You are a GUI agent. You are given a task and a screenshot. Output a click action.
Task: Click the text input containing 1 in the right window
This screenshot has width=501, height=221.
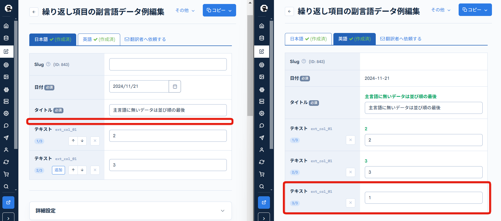(x=423, y=198)
